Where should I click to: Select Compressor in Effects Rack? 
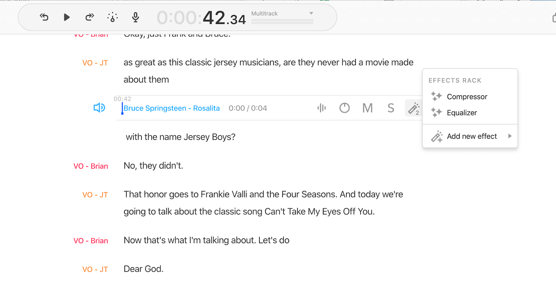pyautogui.click(x=467, y=97)
